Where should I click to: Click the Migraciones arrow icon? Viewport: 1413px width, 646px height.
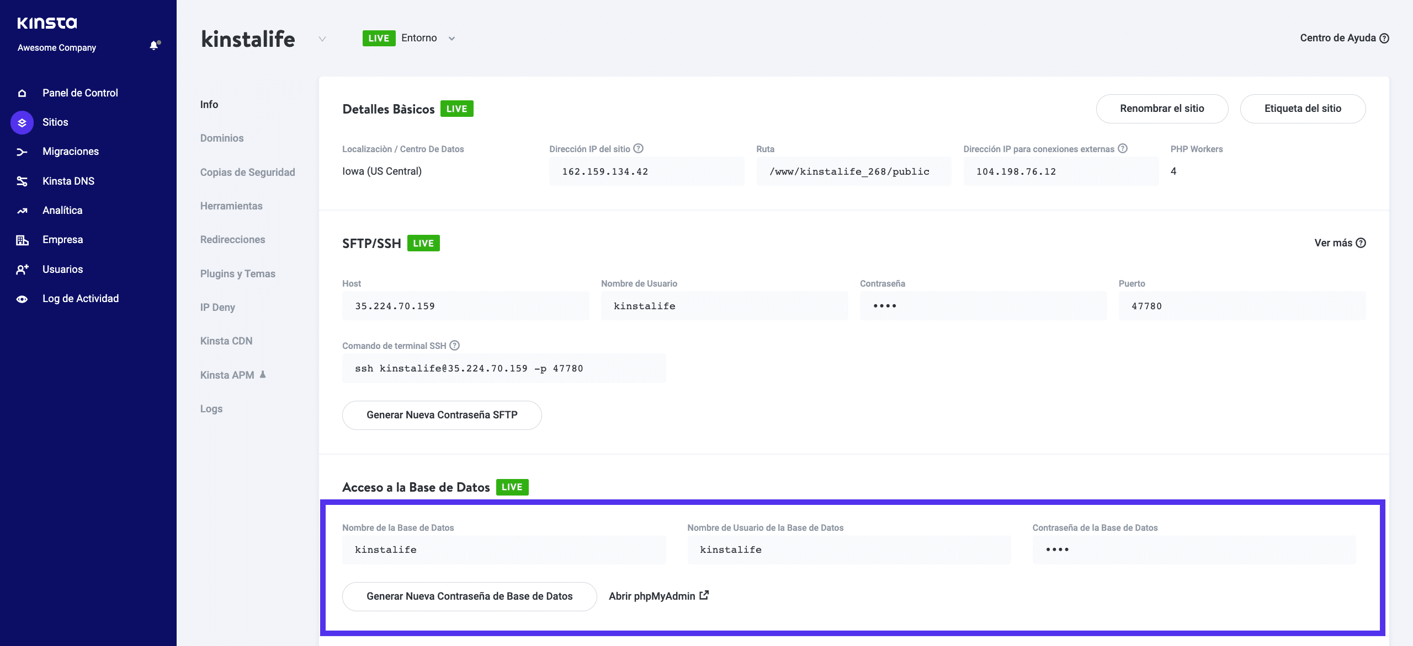coord(22,152)
